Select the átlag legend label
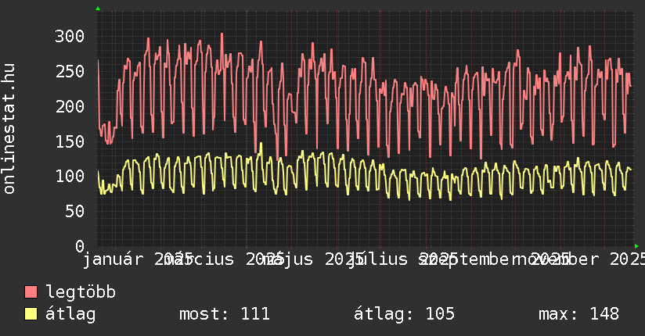Screen dimensions: 645x336 tap(70, 314)
